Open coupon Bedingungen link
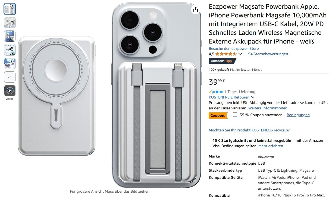The height and width of the screenshot is (197, 329). (298, 115)
